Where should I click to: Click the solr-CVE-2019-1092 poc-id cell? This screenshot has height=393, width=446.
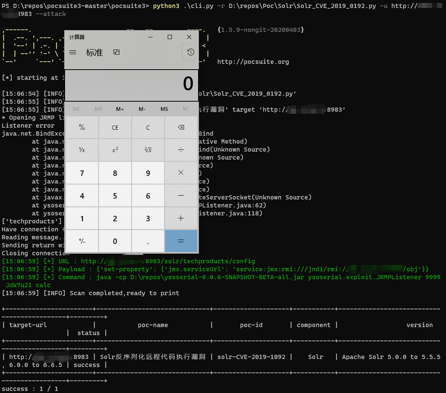coord(251,357)
